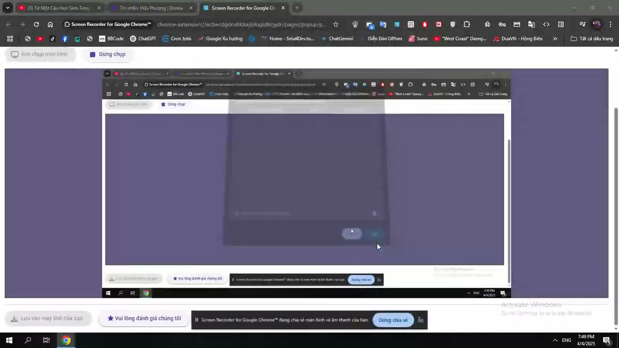Image resolution: width=619 pixels, height=348 pixels.
Task: Show hidden system tray icons
Action: (x=555, y=340)
